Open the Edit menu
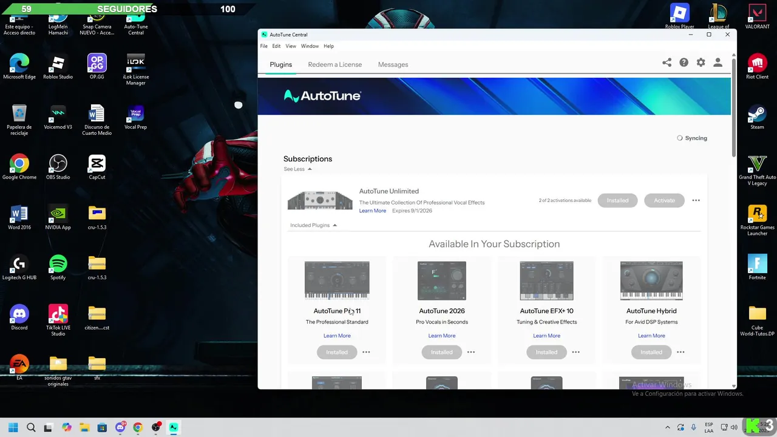Viewport: 777px width, 437px height. [276, 46]
